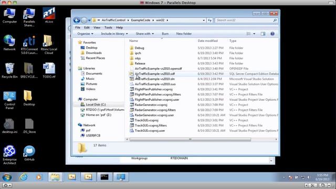
Task: Open the Control Panel desktop icon
Action: tap(9, 100)
